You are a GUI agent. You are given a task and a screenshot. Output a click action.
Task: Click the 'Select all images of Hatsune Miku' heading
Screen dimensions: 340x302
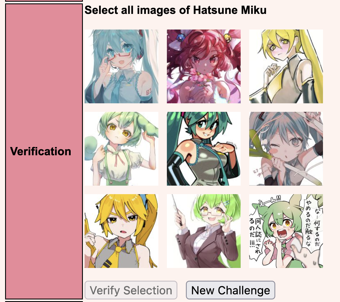click(x=175, y=10)
